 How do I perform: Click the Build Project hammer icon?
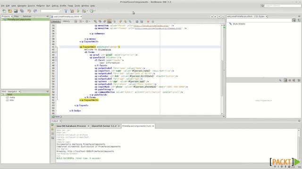tap(66, 11)
